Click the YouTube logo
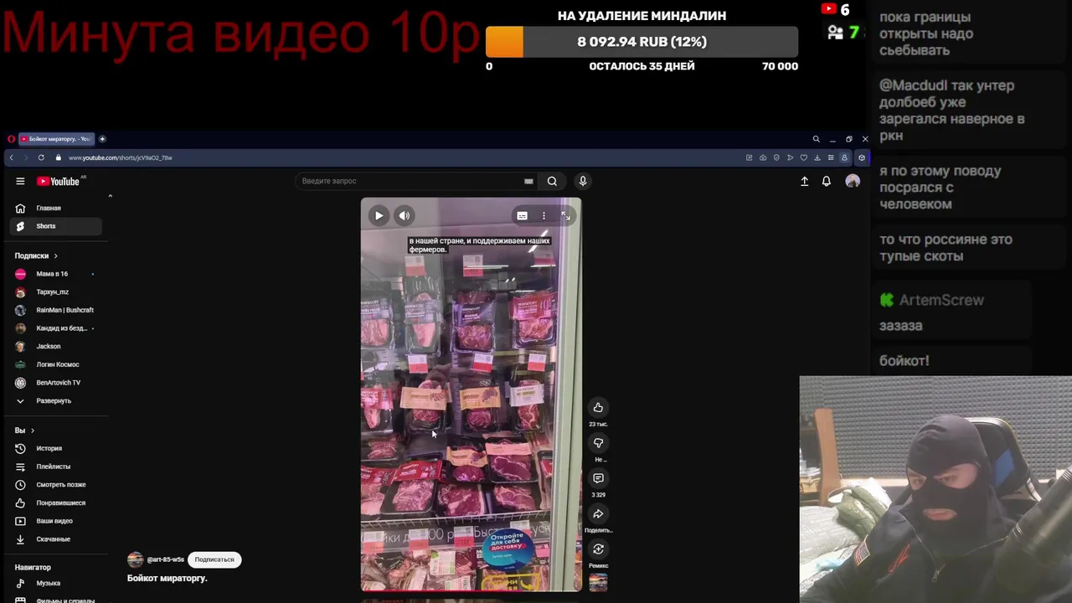Viewport: 1072px width, 603px height. click(58, 181)
